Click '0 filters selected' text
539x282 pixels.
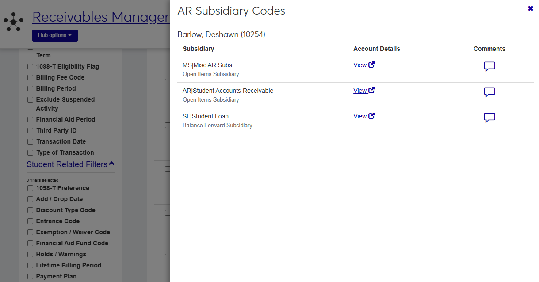click(x=42, y=180)
